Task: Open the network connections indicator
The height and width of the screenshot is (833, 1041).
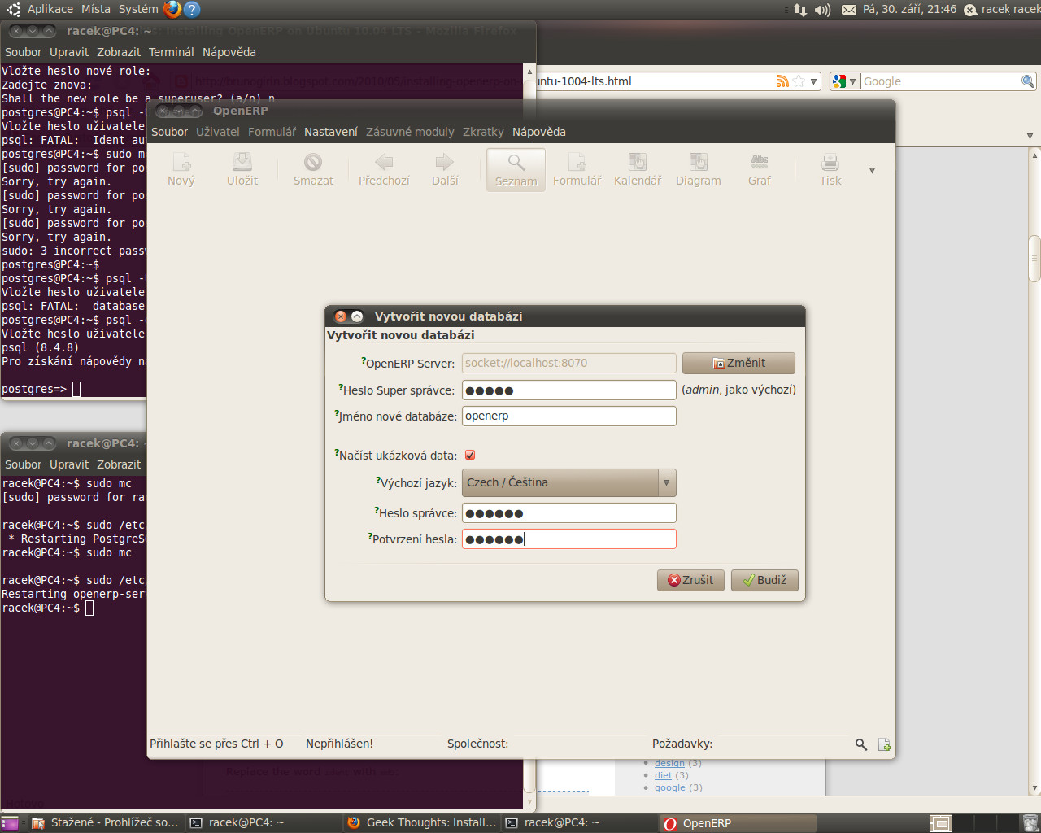Action: click(800, 10)
